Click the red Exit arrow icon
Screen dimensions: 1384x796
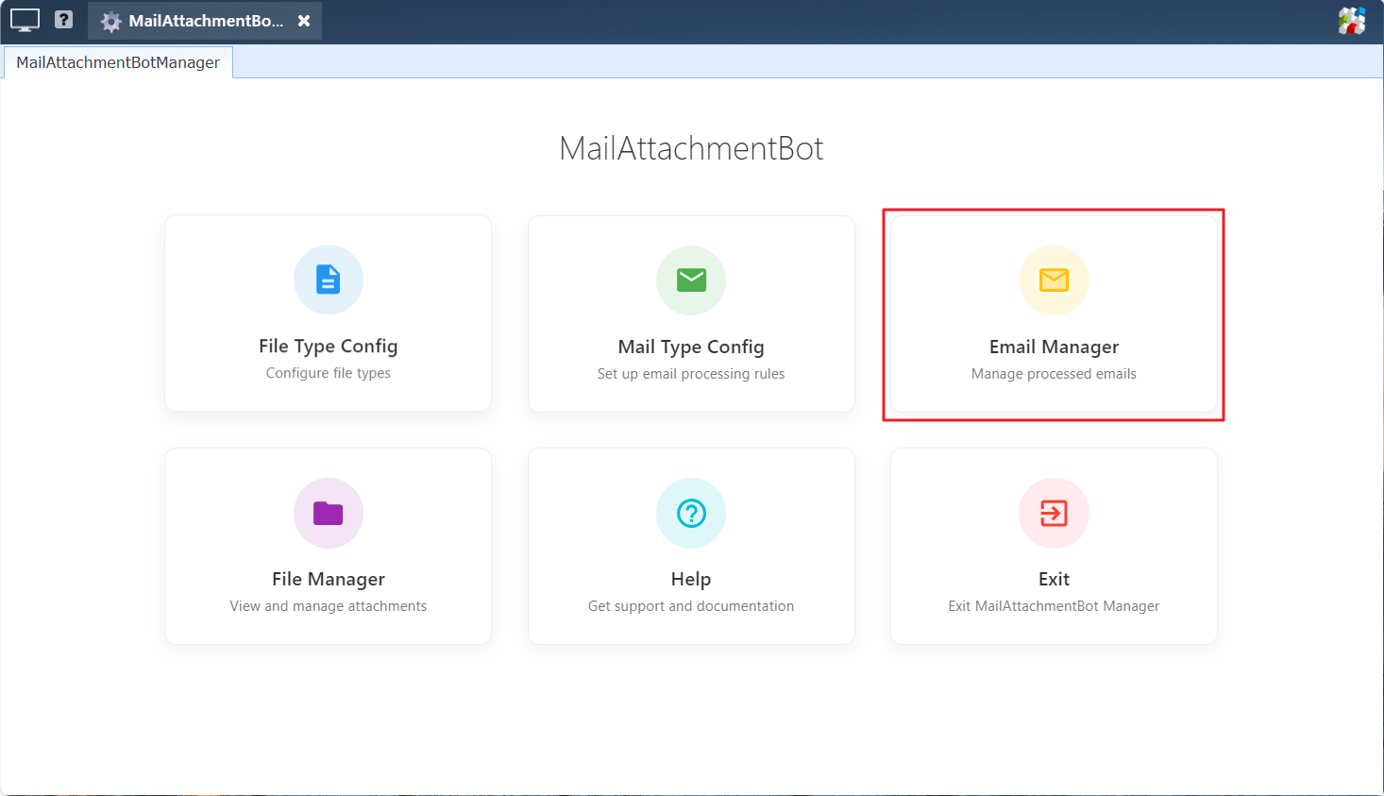[1054, 513]
